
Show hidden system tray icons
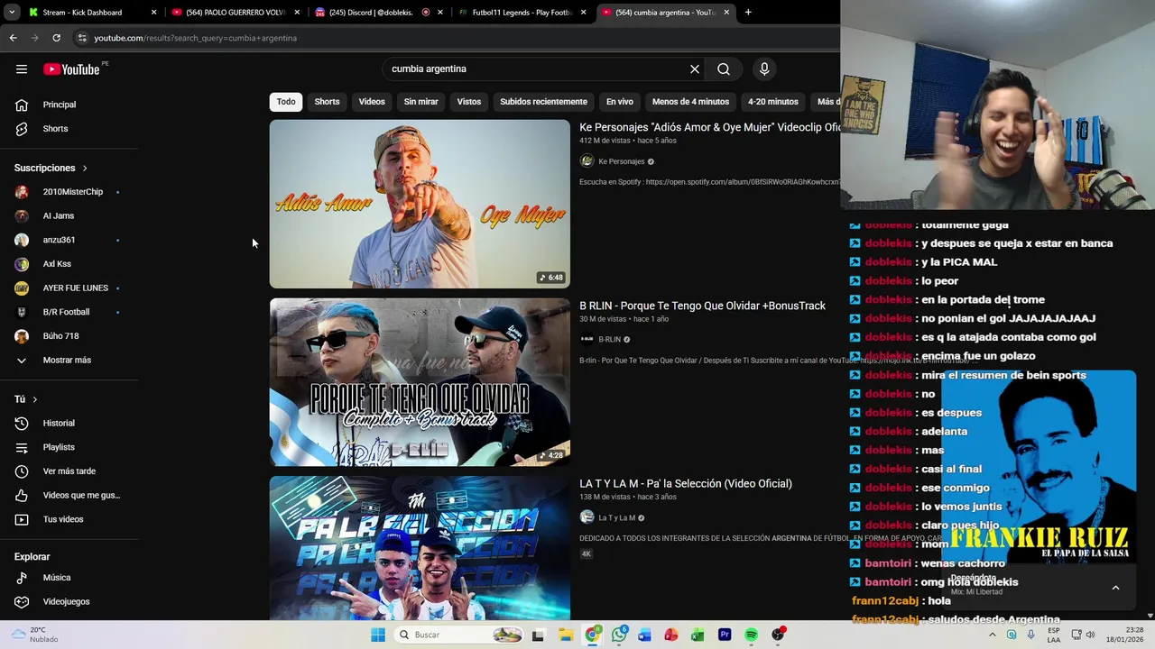[x=993, y=635]
